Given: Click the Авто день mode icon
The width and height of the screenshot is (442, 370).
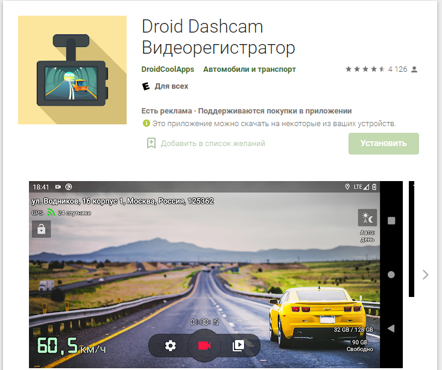Looking at the screenshot, I should (x=367, y=218).
